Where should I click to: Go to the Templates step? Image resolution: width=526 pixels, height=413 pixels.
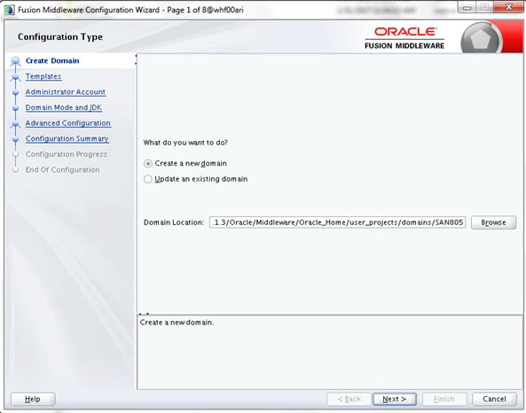[x=43, y=76]
